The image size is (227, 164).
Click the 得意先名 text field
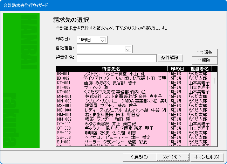pos(117,58)
